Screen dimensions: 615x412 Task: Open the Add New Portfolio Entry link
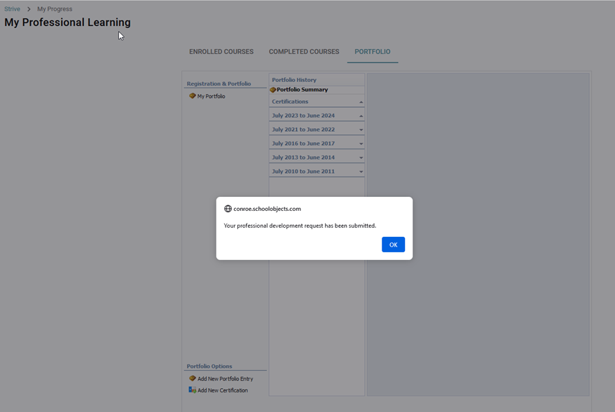pyautogui.click(x=225, y=379)
